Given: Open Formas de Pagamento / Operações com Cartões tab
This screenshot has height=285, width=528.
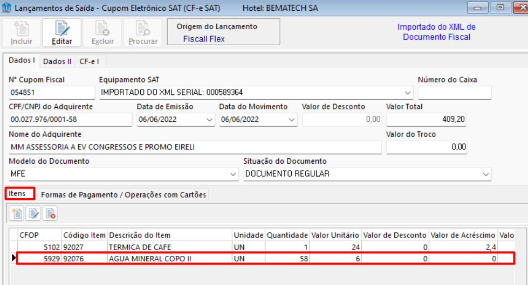Looking at the screenshot, I should (x=124, y=195).
